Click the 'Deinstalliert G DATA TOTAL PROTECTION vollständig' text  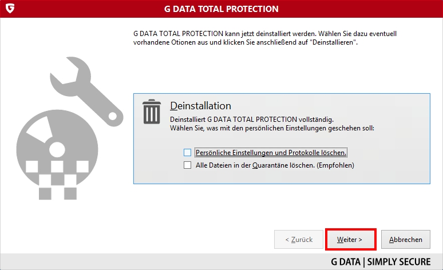tap(252, 120)
